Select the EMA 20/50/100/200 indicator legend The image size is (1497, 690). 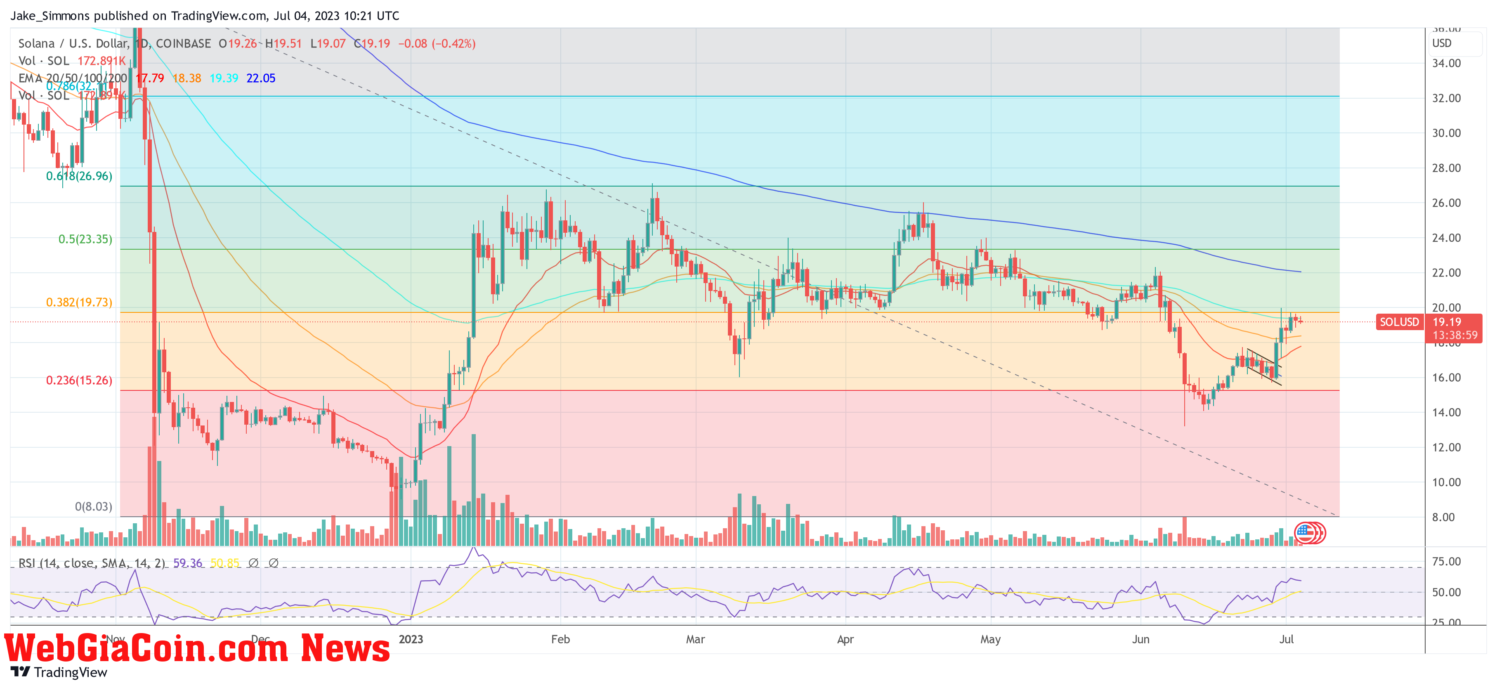73,78
